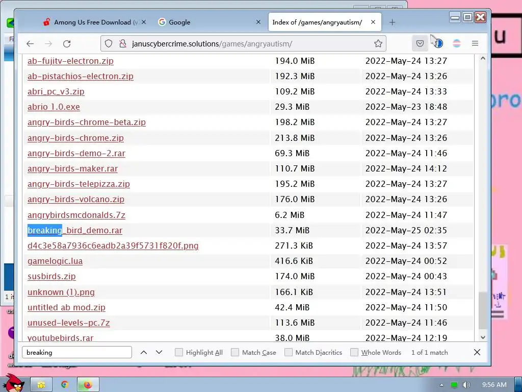This screenshot has height=392, width=522.
Task: Download angry-birds-maker.rar
Action: 72,168
